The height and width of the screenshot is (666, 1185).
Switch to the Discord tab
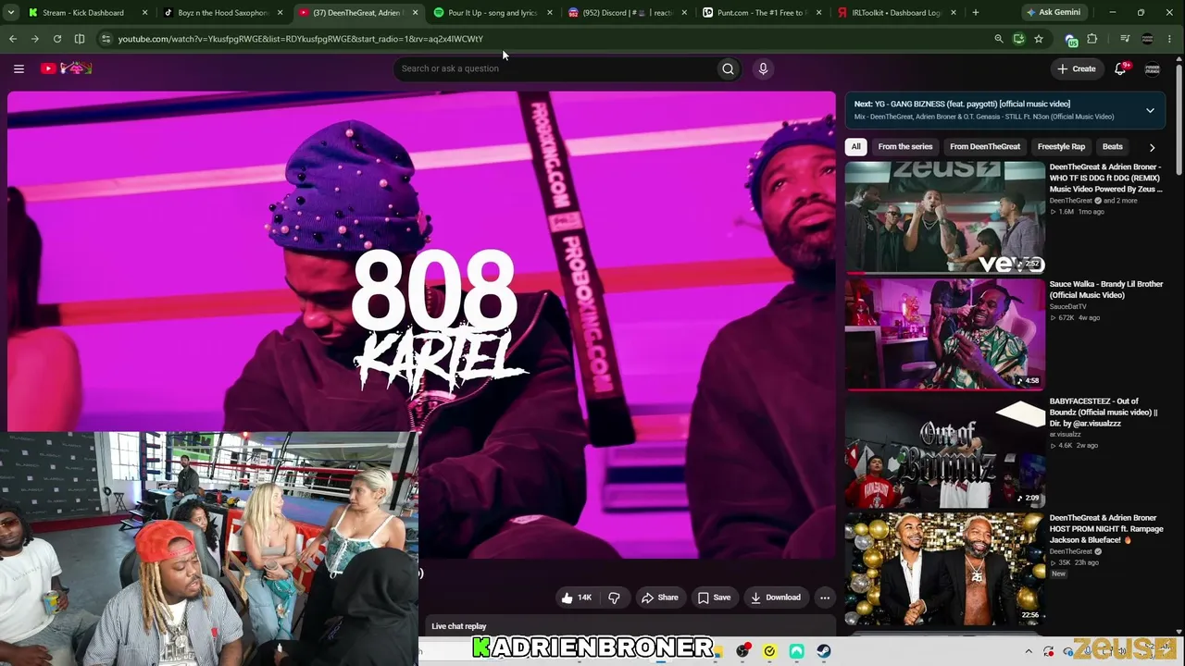click(627, 13)
